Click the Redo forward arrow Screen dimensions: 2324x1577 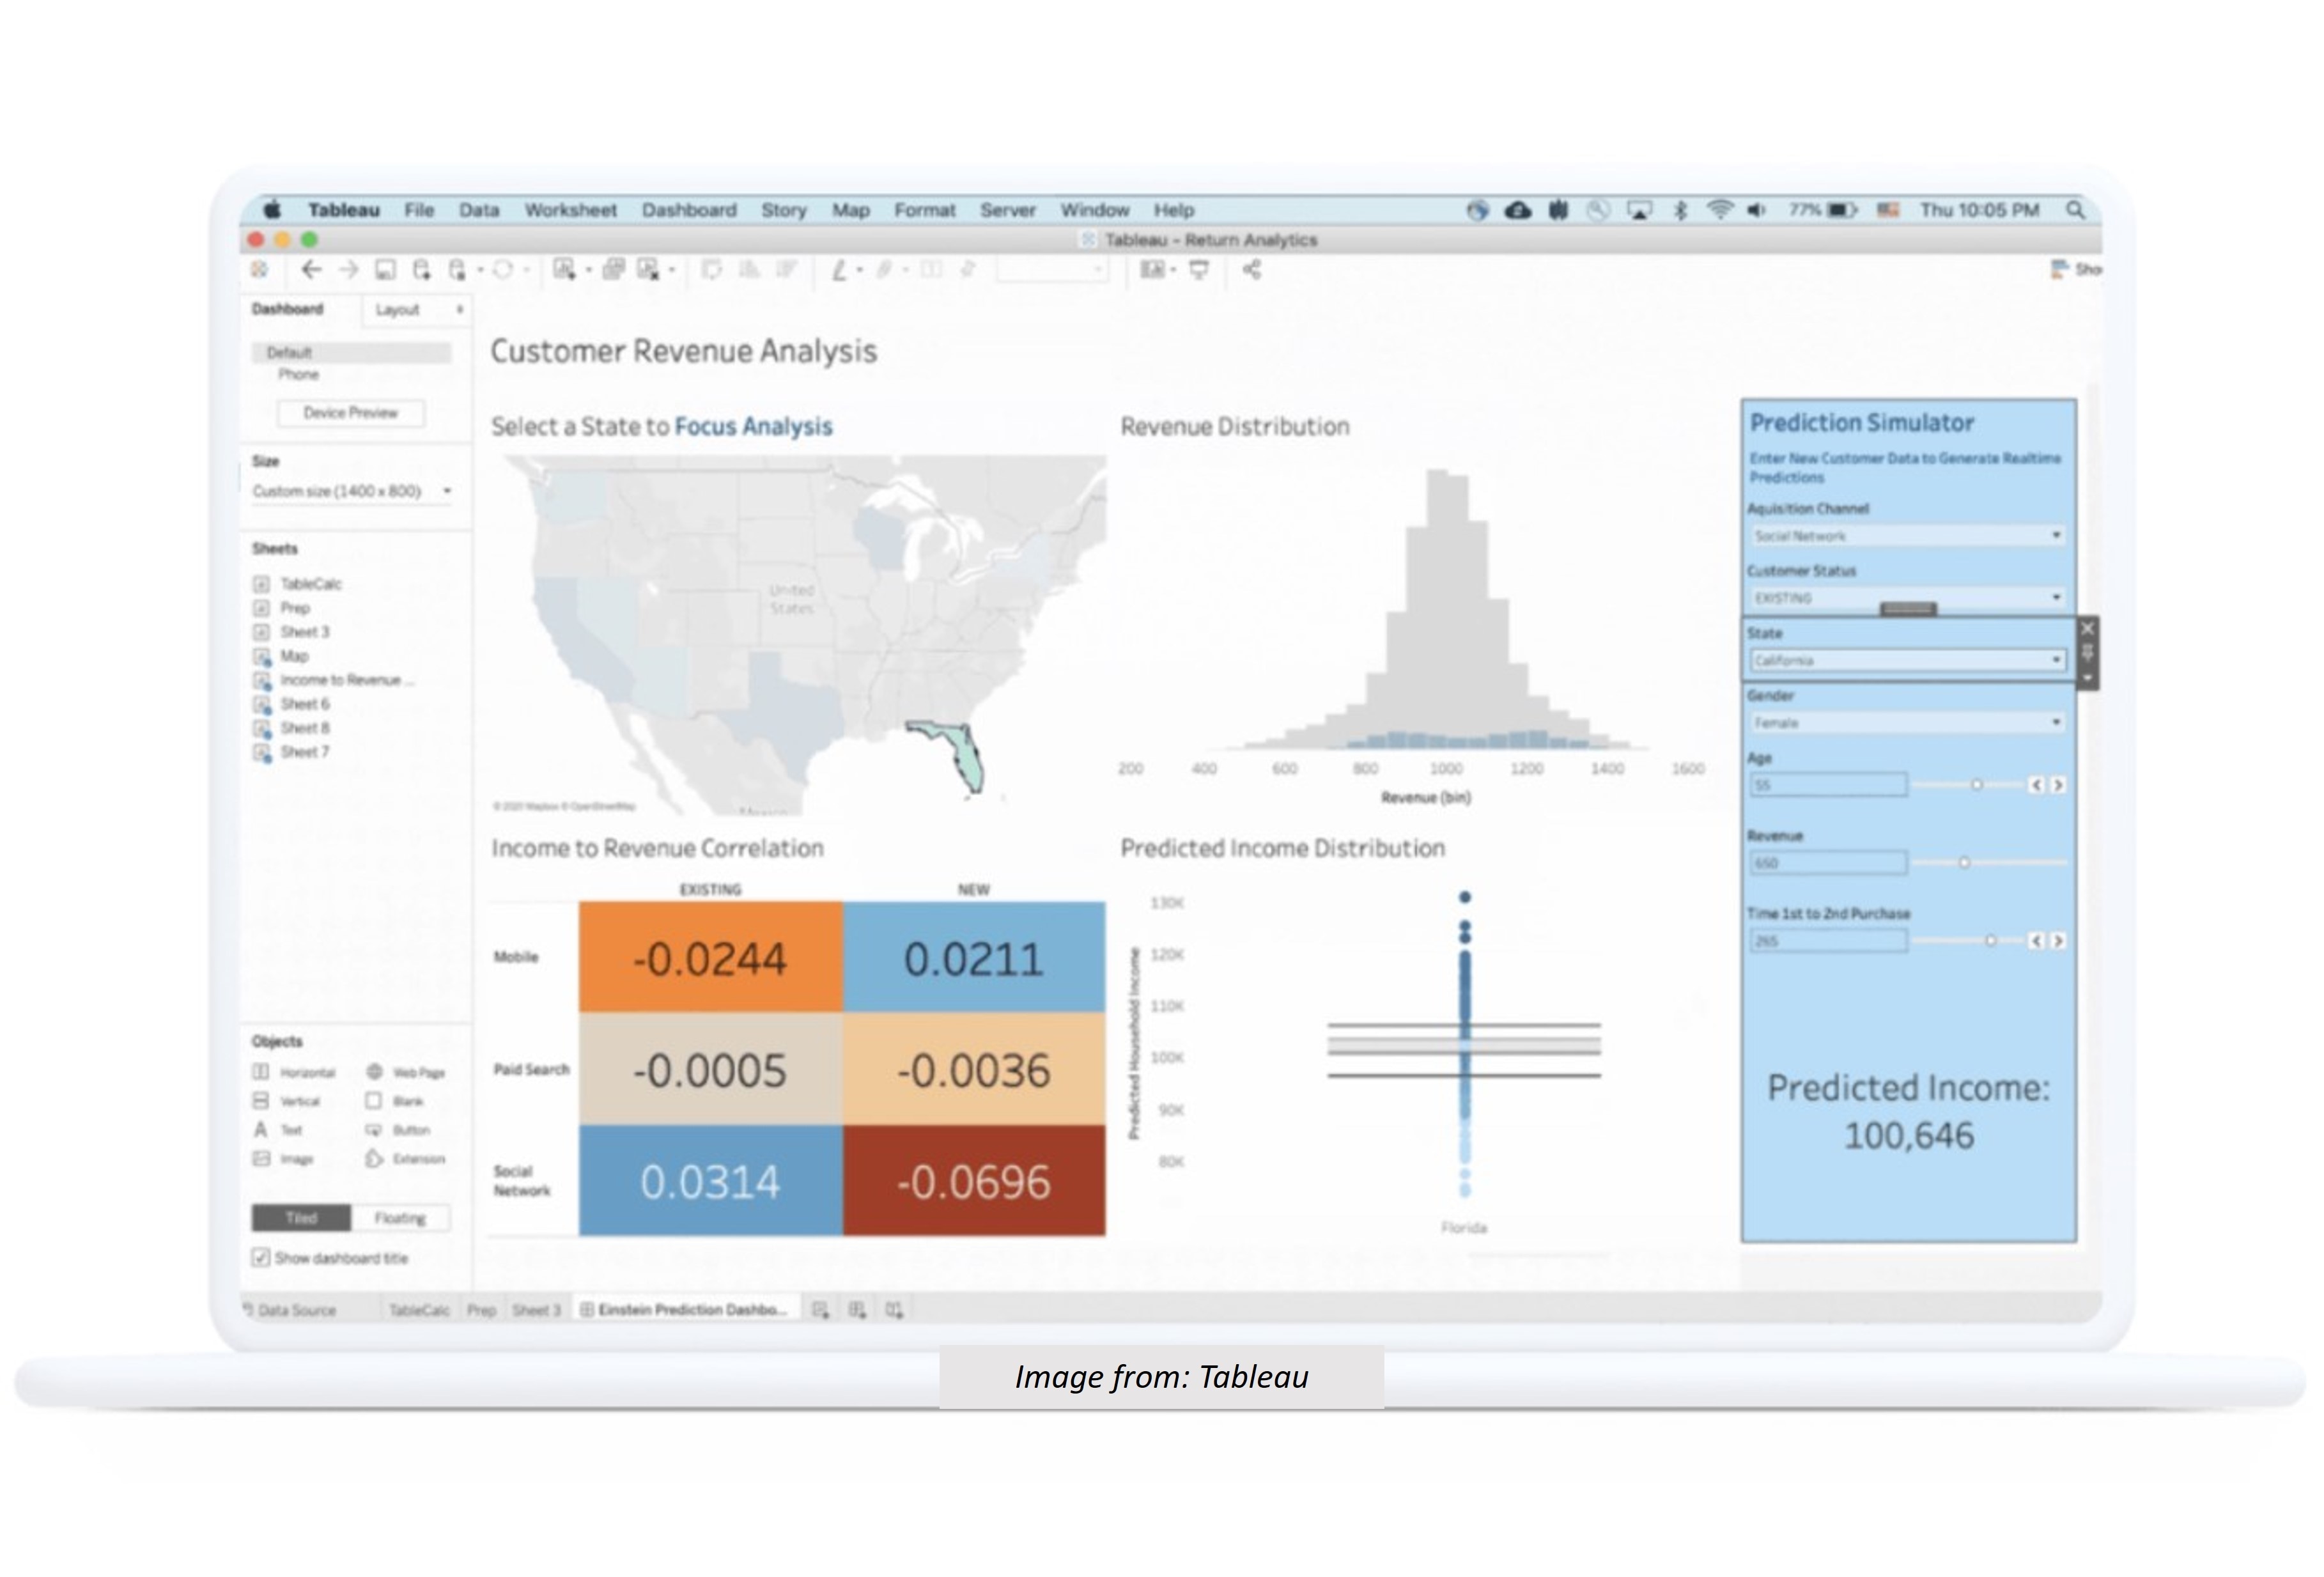[x=348, y=269]
